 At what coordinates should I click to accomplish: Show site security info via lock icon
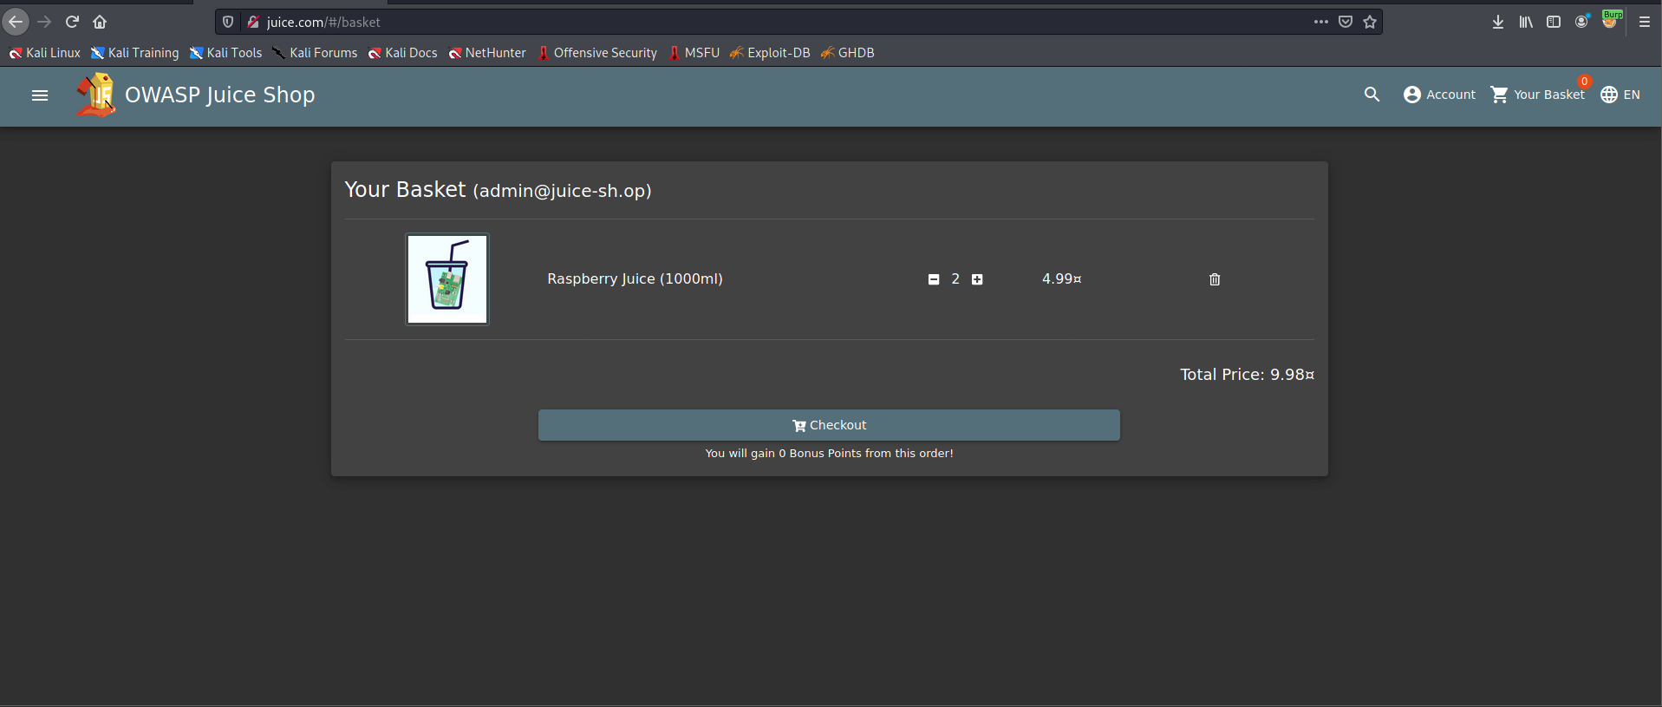(252, 22)
